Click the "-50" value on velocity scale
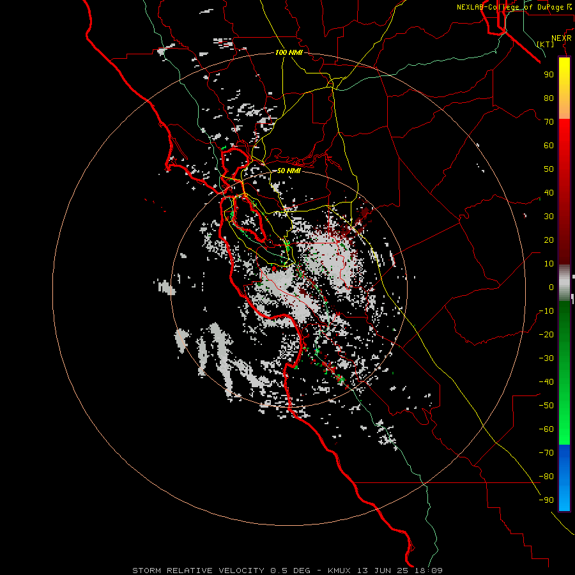Viewport: 575px width, 575px height. [x=546, y=406]
